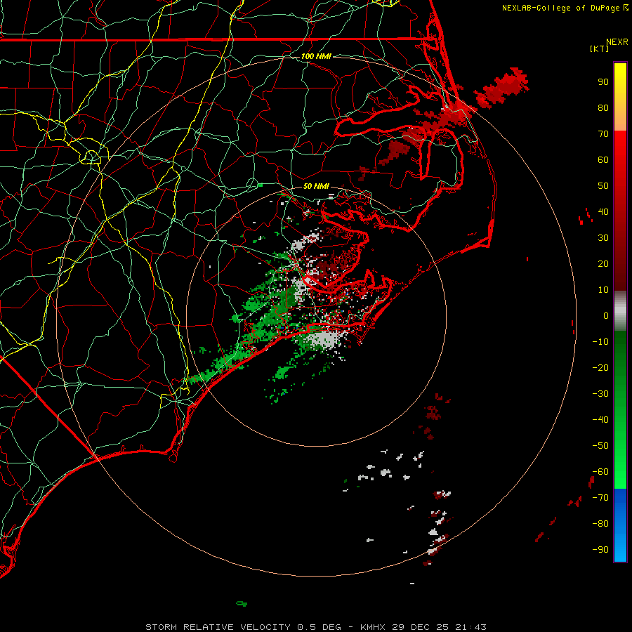Click the NEXR label above the color scale
Screen dimensions: 632x632
(617, 42)
